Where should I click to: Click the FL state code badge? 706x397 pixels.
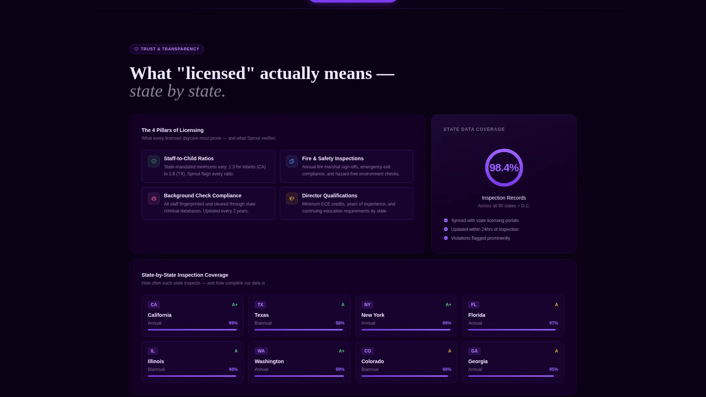(x=474, y=305)
